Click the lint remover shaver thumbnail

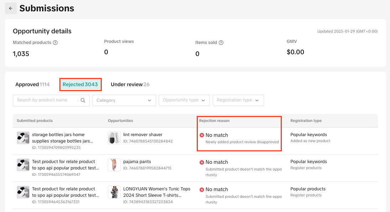tap(114, 138)
